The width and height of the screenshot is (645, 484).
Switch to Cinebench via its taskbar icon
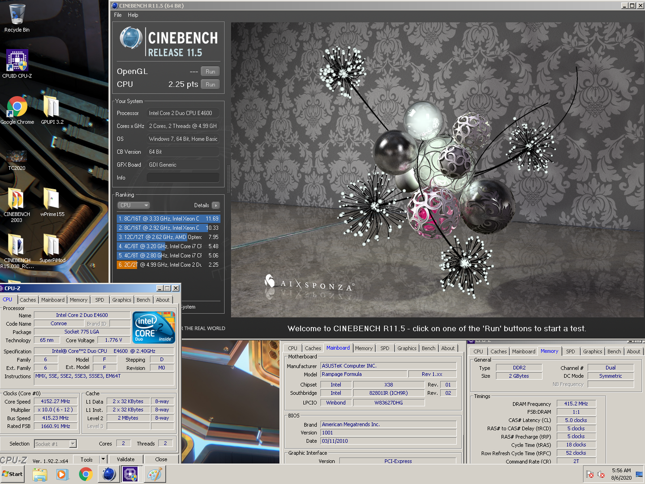(x=108, y=474)
